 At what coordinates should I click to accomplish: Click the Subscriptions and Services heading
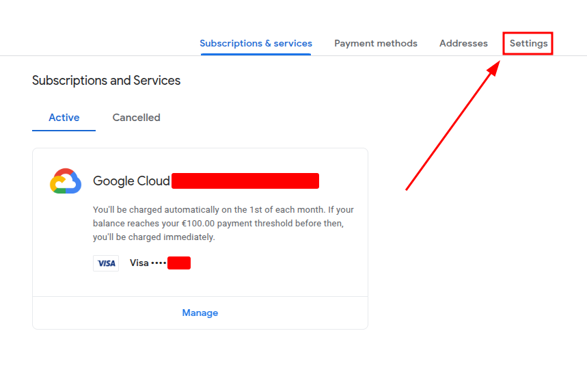coord(106,81)
